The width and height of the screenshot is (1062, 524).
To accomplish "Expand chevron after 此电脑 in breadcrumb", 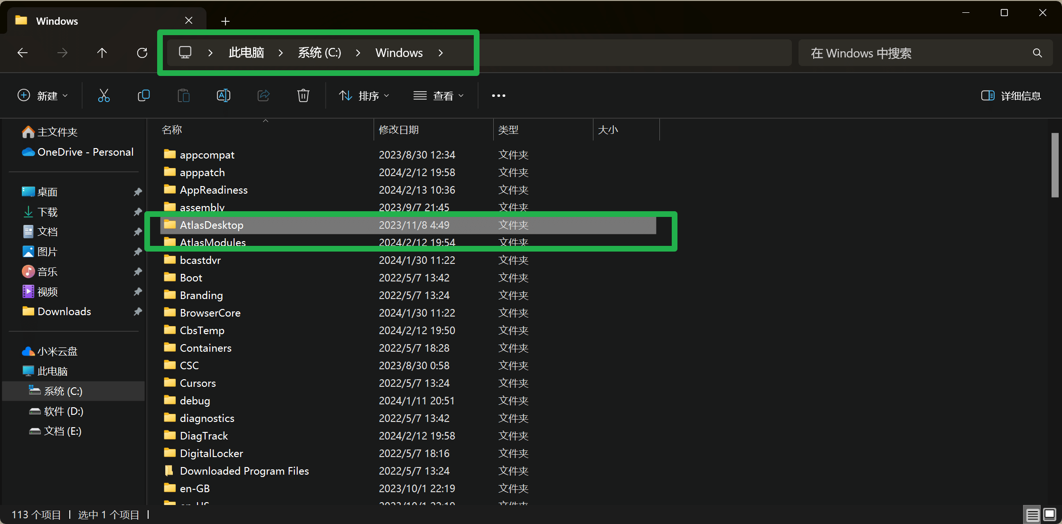I will coord(281,53).
